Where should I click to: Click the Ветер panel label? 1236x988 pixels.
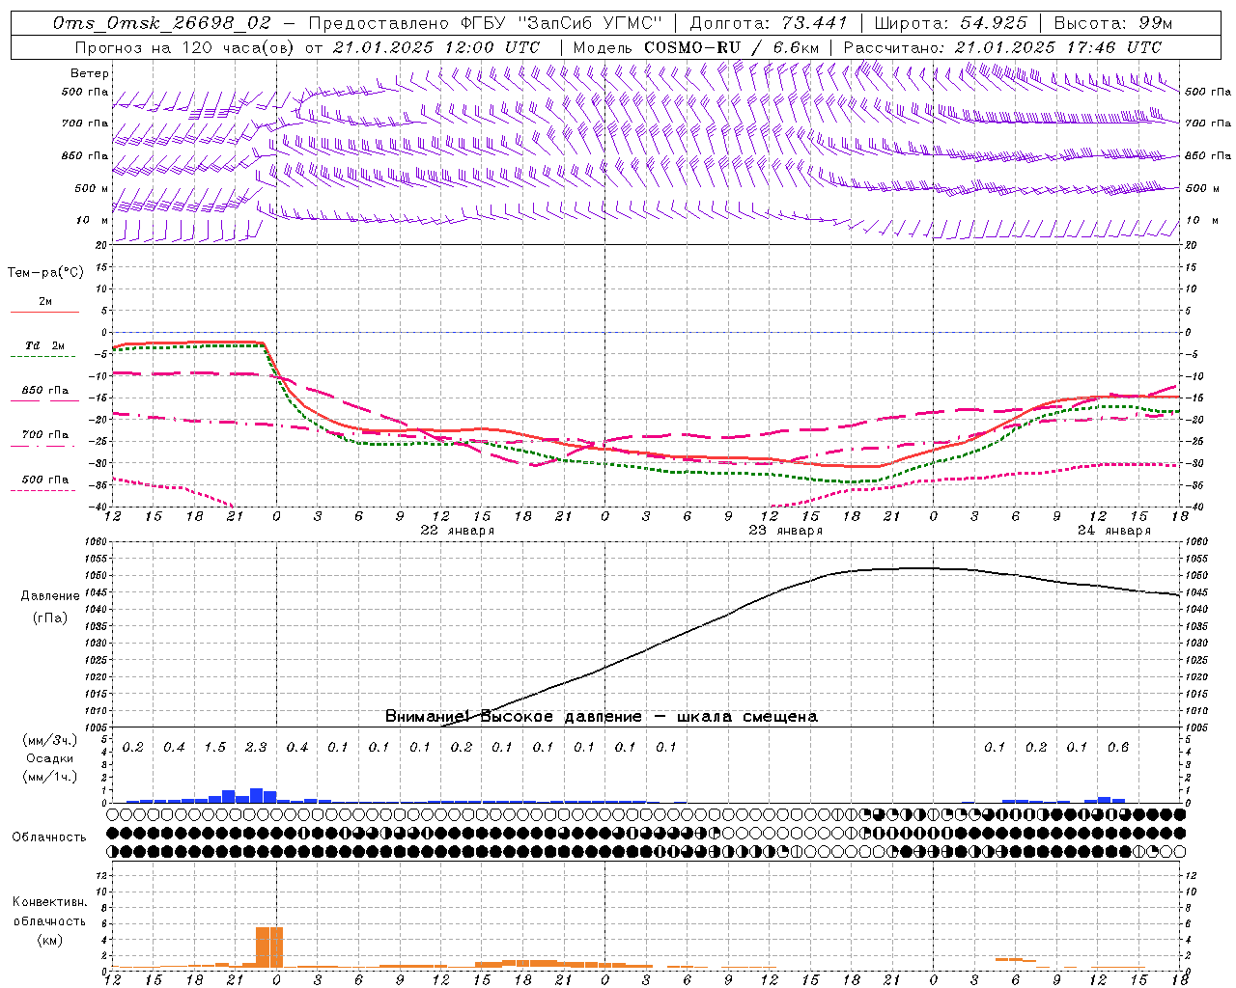pyautogui.click(x=90, y=73)
